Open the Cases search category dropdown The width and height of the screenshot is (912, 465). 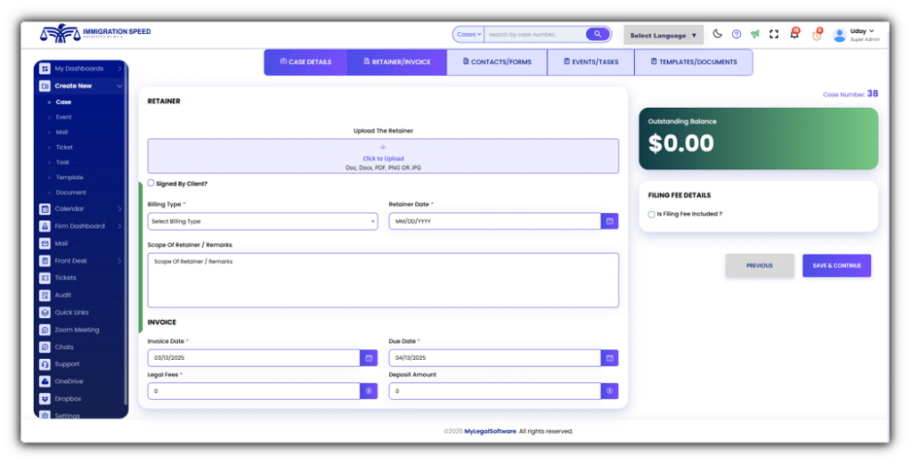pos(468,35)
